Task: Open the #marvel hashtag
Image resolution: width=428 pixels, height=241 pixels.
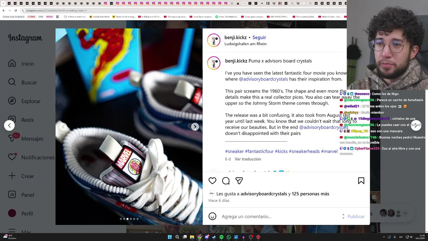Action: (329, 151)
